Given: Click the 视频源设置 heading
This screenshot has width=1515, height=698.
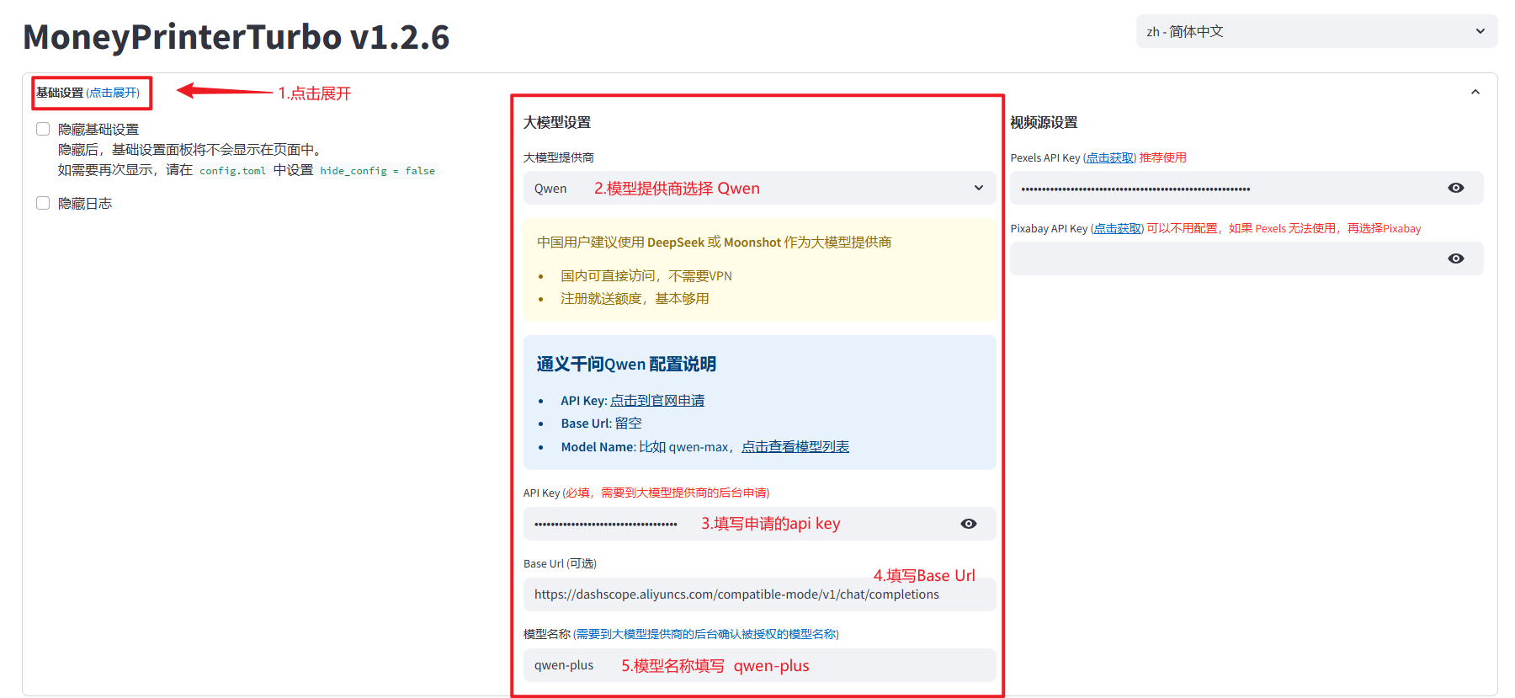Looking at the screenshot, I should 1044,122.
